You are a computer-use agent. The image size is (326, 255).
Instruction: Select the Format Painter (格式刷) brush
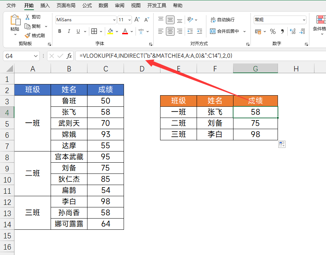coord(27,35)
